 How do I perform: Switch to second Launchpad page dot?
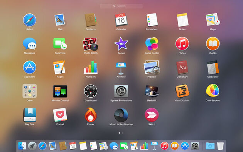(x=123, y=133)
